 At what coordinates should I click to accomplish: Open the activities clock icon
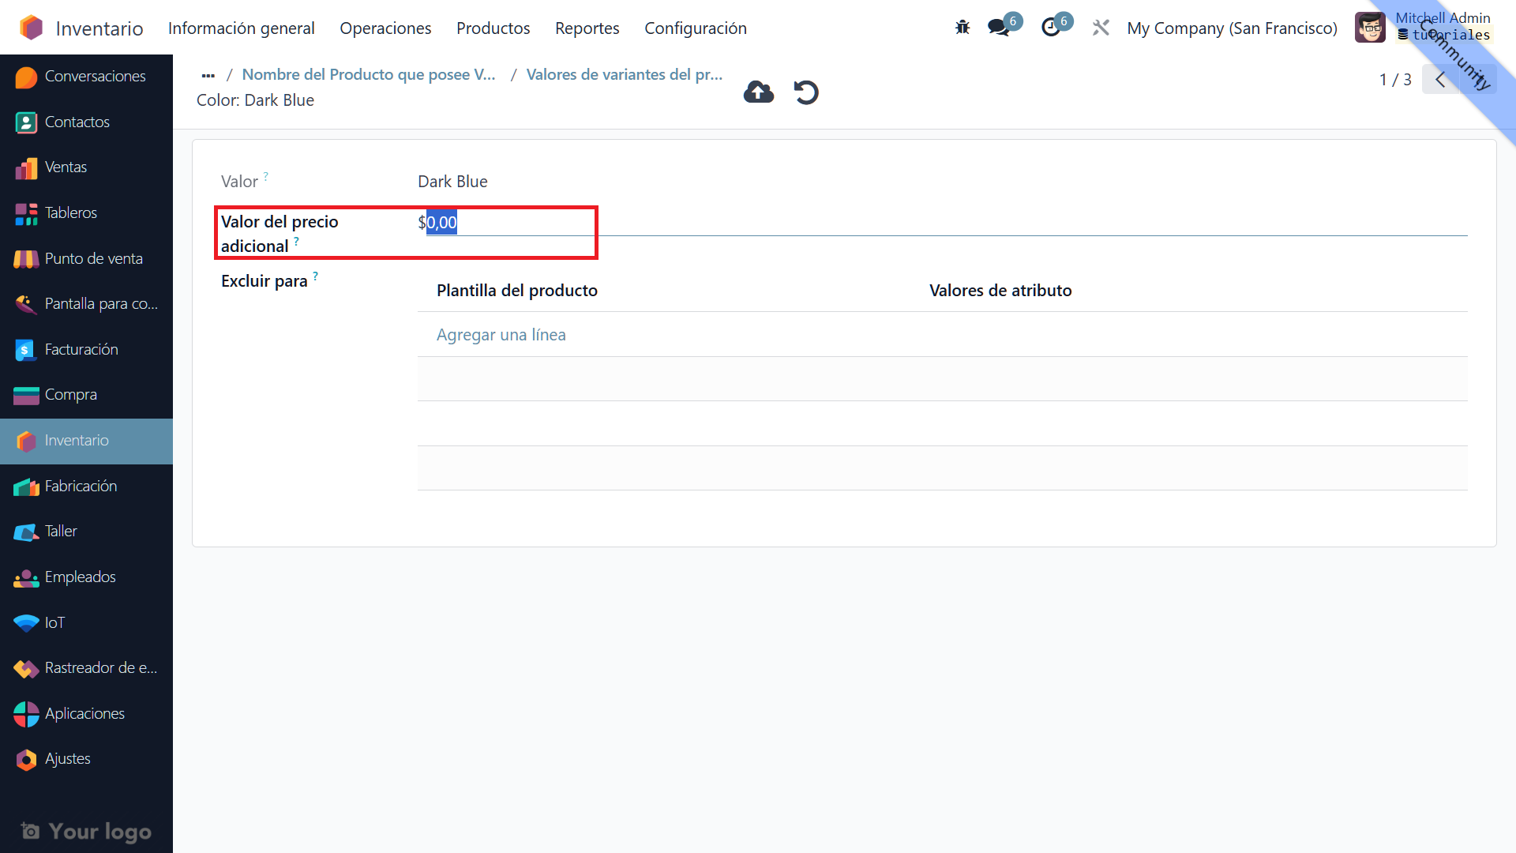coord(1051,28)
